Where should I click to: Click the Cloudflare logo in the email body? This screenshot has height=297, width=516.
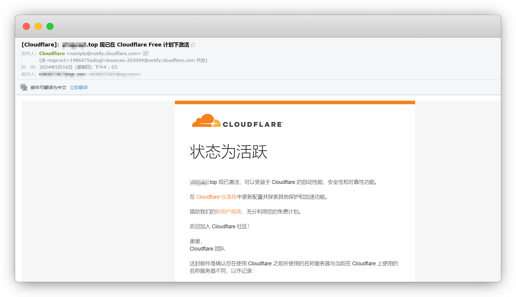coord(238,121)
